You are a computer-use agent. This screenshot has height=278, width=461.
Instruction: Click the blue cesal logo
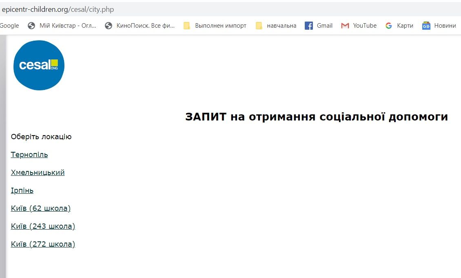[39, 65]
